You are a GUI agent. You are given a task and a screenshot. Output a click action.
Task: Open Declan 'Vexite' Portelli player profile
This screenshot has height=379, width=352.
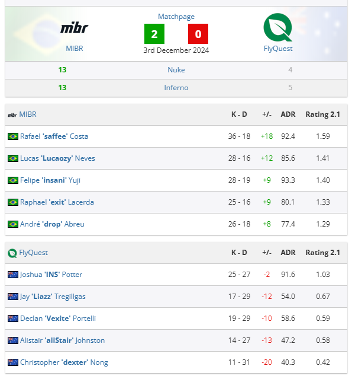click(x=58, y=319)
